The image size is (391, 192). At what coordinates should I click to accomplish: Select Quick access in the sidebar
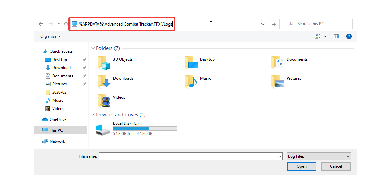(58, 51)
